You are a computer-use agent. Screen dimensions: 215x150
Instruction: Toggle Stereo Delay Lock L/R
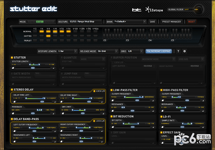click(x=94, y=91)
